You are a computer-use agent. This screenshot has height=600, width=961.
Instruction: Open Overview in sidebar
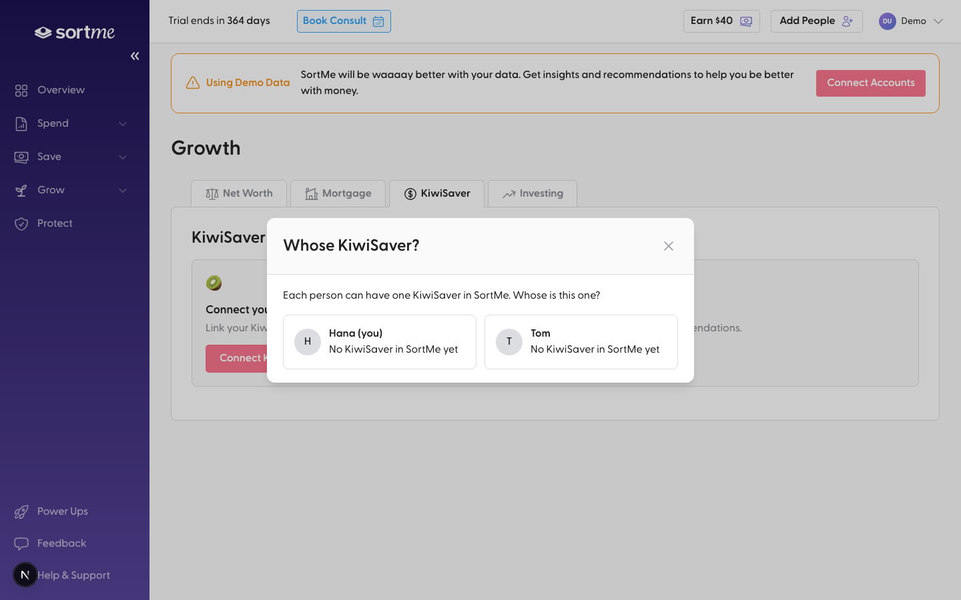(x=61, y=90)
